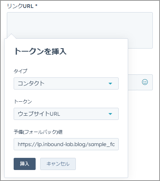Open the トークン dropdown showing ウェブサイトURL

tap(66, 114)
